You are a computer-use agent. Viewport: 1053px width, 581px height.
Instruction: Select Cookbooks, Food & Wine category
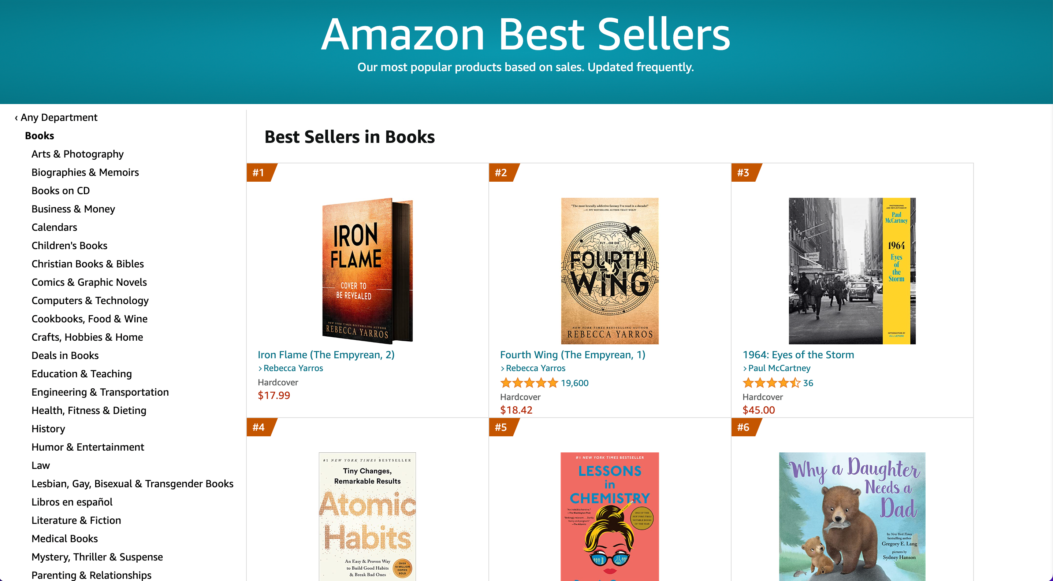[90, 319]
